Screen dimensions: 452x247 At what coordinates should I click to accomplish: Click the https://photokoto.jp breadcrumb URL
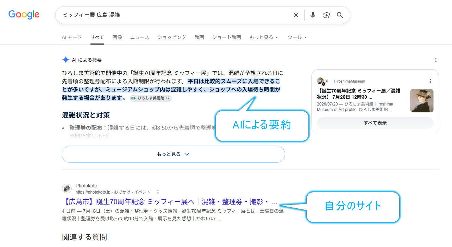click(x=113, y=192)
